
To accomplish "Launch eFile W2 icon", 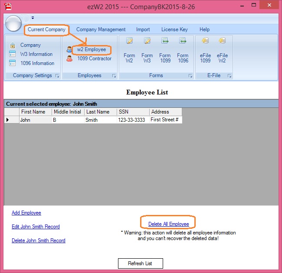I will 222,41.
